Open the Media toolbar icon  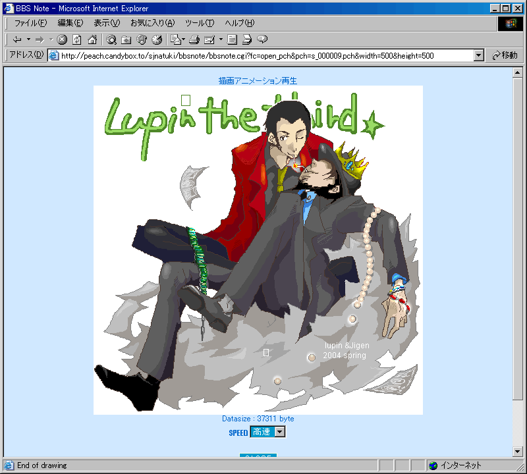pyautogui.click(x=142, y=39)
